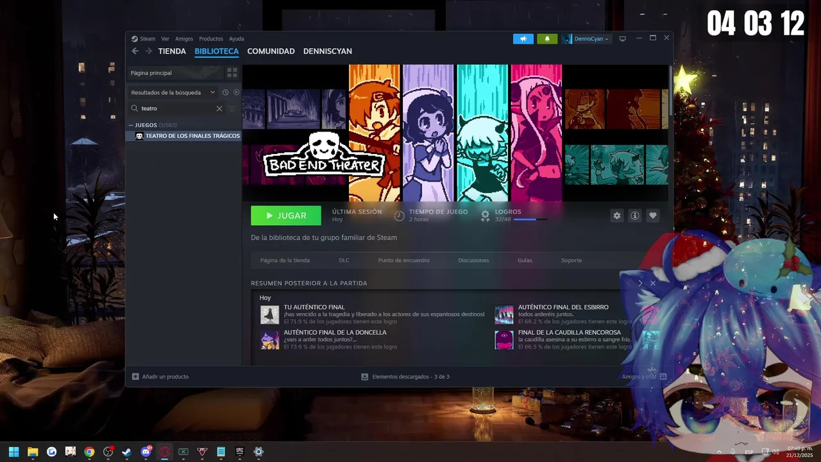Click Auténtico Final de la Doncella icon

pos(269,340)
